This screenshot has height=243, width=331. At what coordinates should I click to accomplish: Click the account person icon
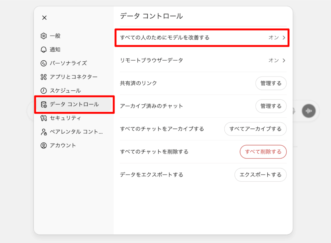[x=44, y=146]
